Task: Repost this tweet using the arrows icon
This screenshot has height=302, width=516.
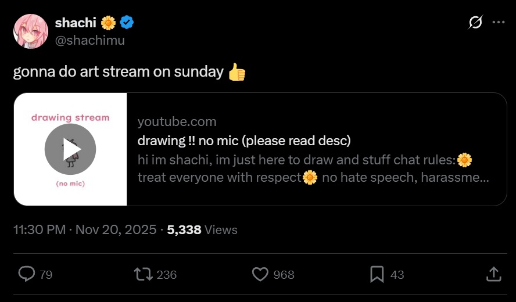Action: [x=142, y=274]
